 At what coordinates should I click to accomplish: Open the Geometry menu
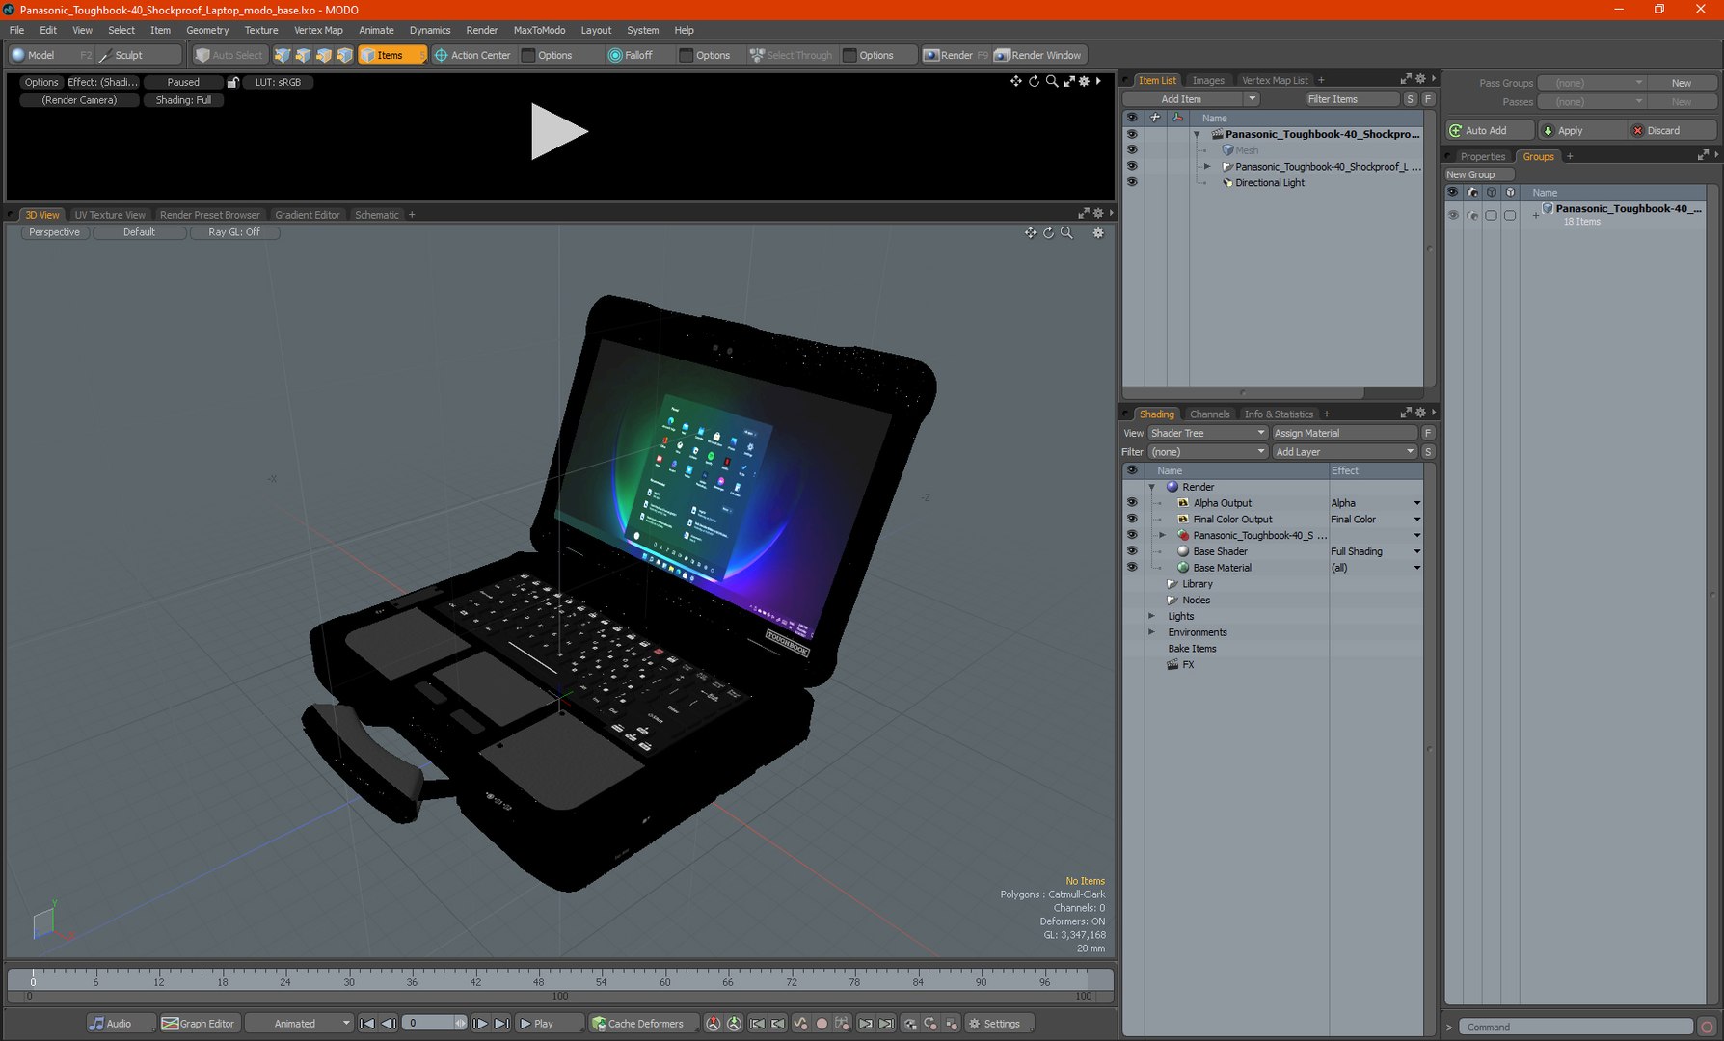207,30
